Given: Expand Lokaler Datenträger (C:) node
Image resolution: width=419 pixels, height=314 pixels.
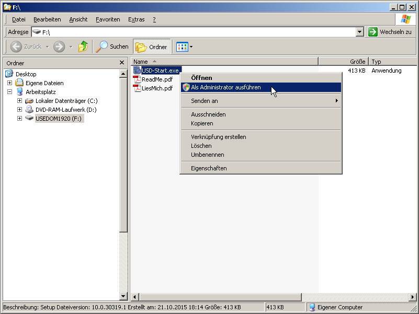Looking at the screenshot, I should [x=19, y=101].
